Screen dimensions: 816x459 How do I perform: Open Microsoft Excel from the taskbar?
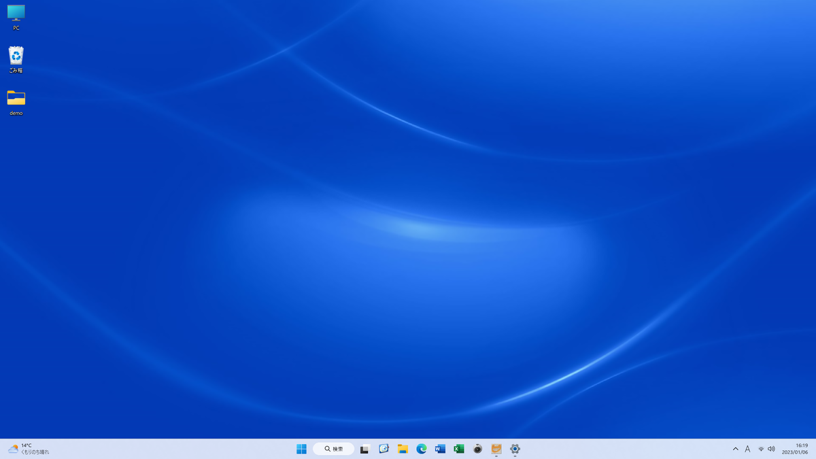(x=459, y=449)
